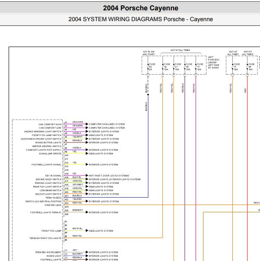Click 'TERM 30 FRONT FOG LIGHTS' label

click(x=45, y=238)
